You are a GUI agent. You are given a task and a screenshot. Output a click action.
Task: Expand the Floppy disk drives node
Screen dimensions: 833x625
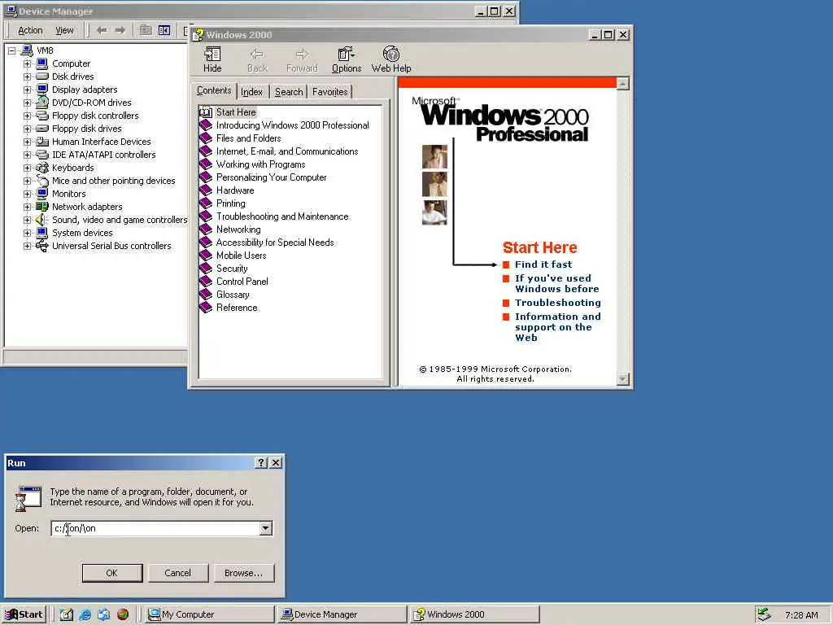pos(27,129)
